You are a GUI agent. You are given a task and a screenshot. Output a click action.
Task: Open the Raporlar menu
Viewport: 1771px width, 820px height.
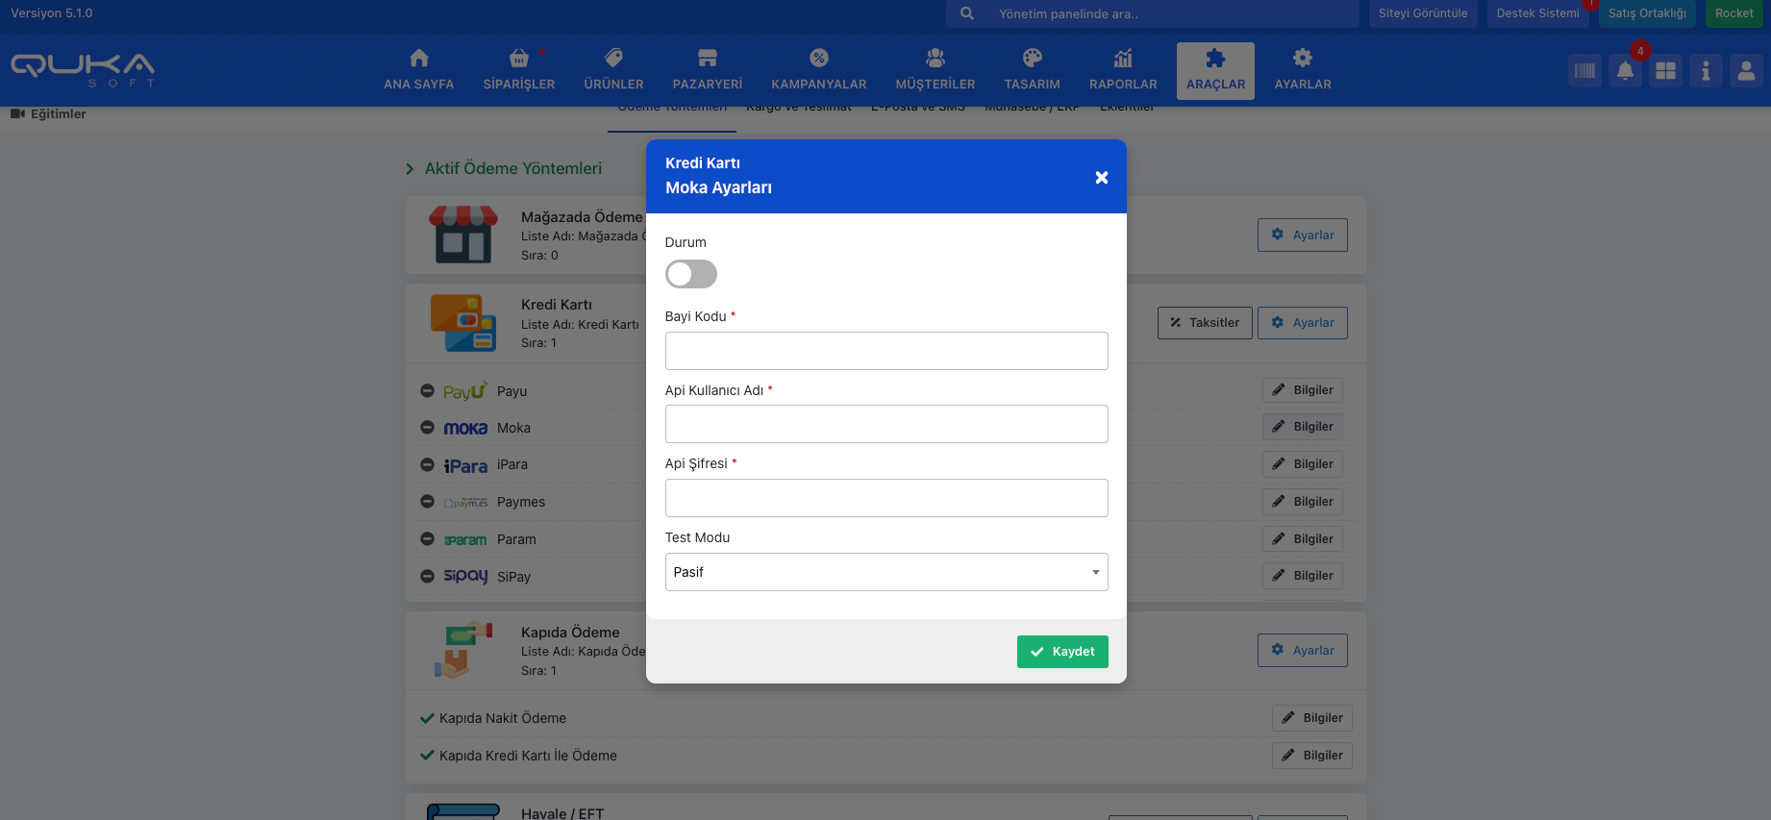click(1122, 70)
